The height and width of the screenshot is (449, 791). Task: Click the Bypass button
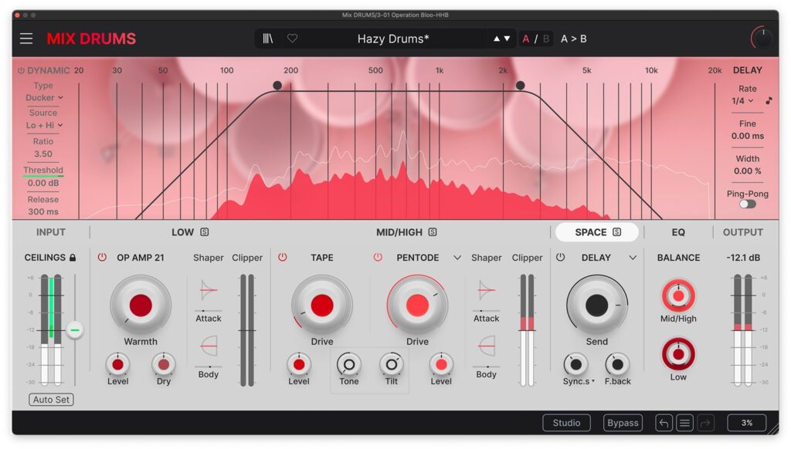pyautogui.click(x=623, y=423)
